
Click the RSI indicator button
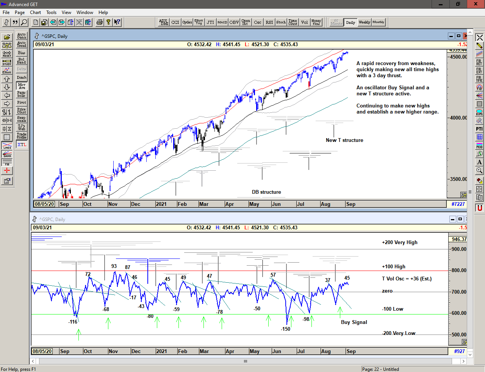[269, 22]
